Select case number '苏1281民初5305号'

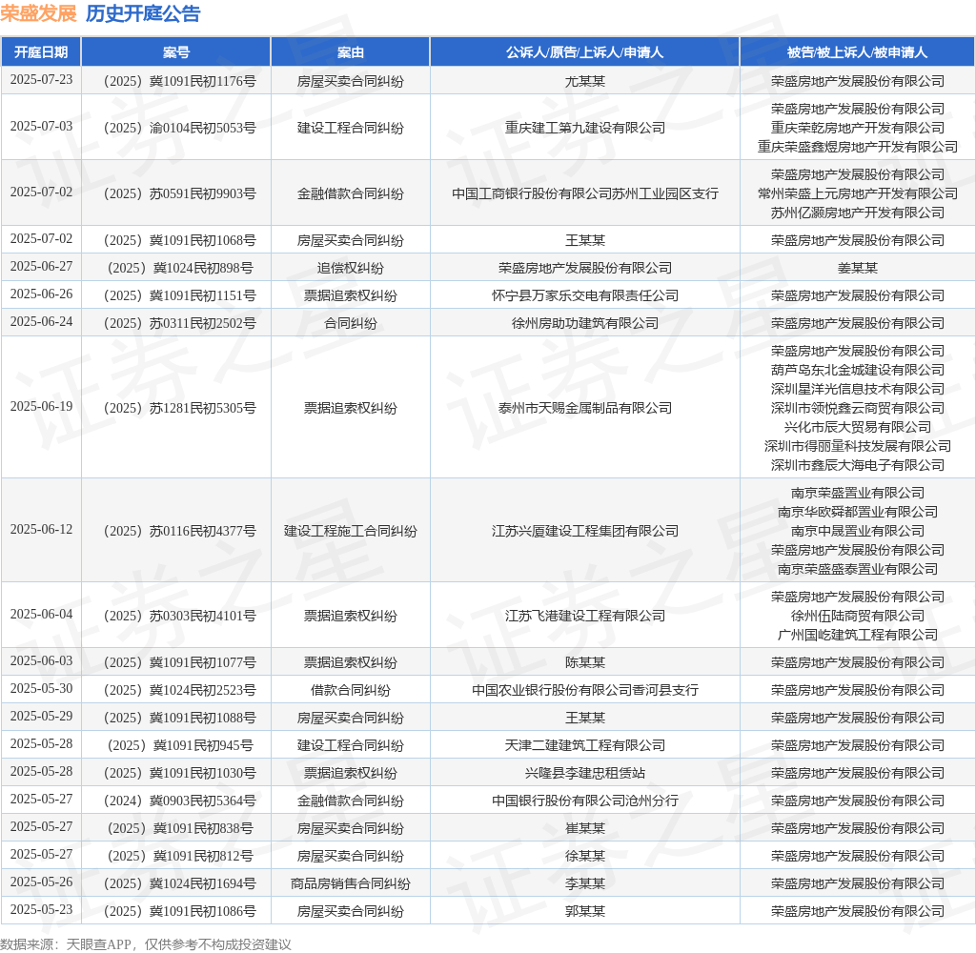pyautogui.click(x=202, y=408)
